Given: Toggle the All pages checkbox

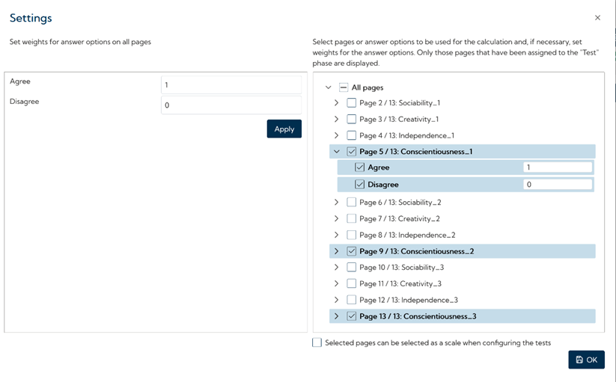Looking at the screenshot, I should (x=344, y=87).
